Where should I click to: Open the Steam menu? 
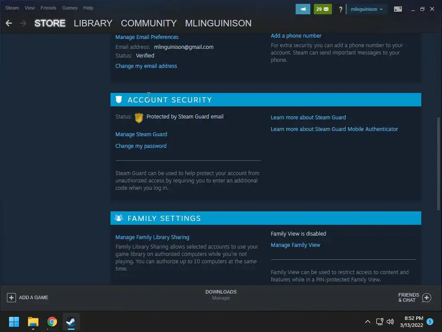[12, 8]
